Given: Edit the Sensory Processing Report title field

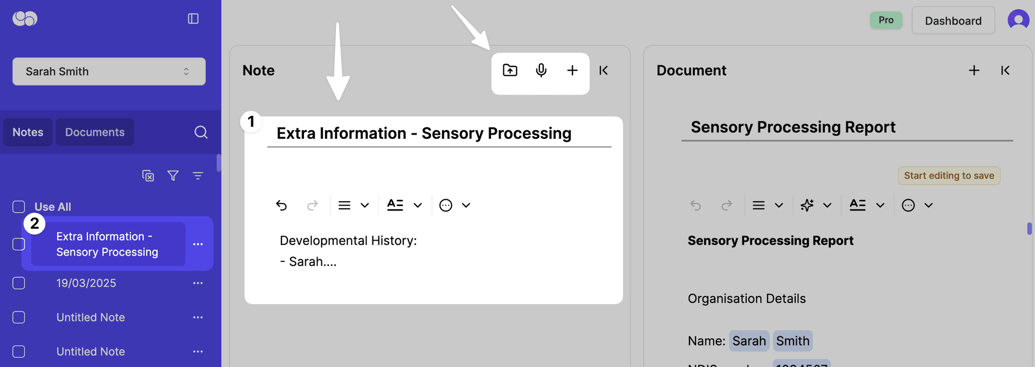Looking at the screenshot, I should 847,128.
